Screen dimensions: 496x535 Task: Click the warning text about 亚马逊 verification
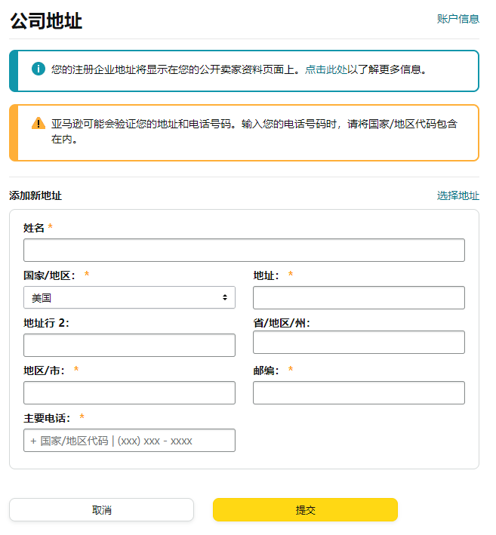(x=254, y=131)
